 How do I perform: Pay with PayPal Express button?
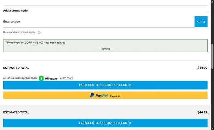(105, 95)
